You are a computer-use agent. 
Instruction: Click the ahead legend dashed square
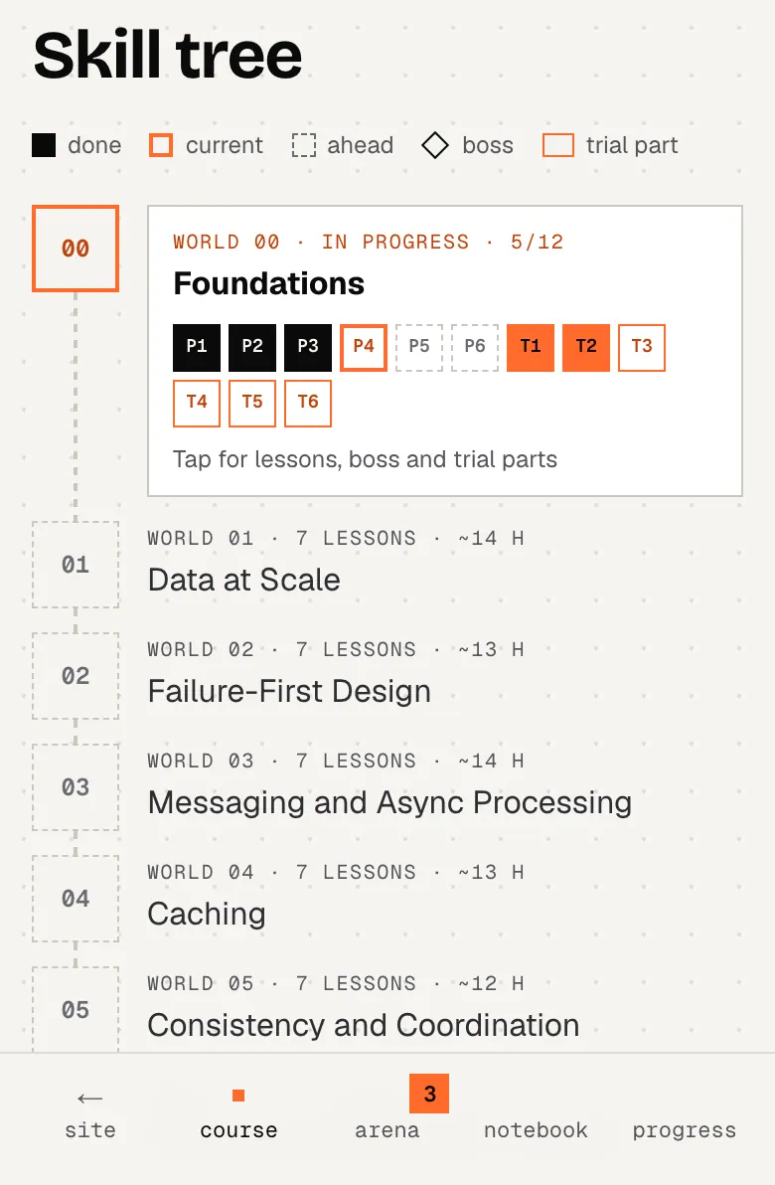(x=304, y=145)
